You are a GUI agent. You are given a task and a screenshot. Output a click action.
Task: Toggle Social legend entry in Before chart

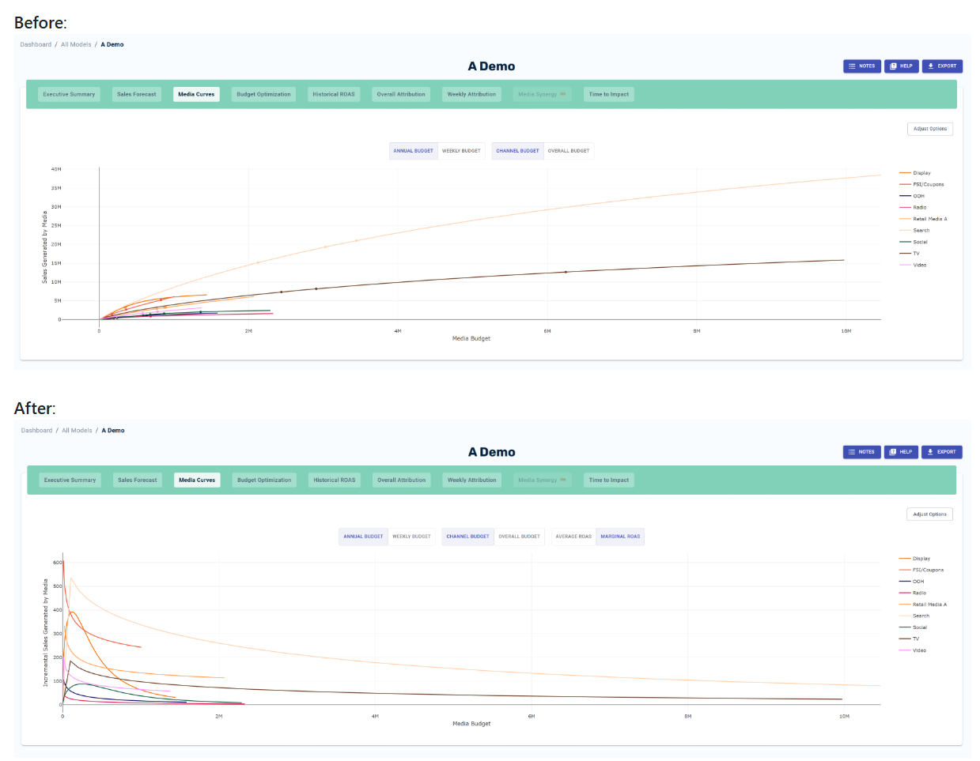tap(914, 242)
